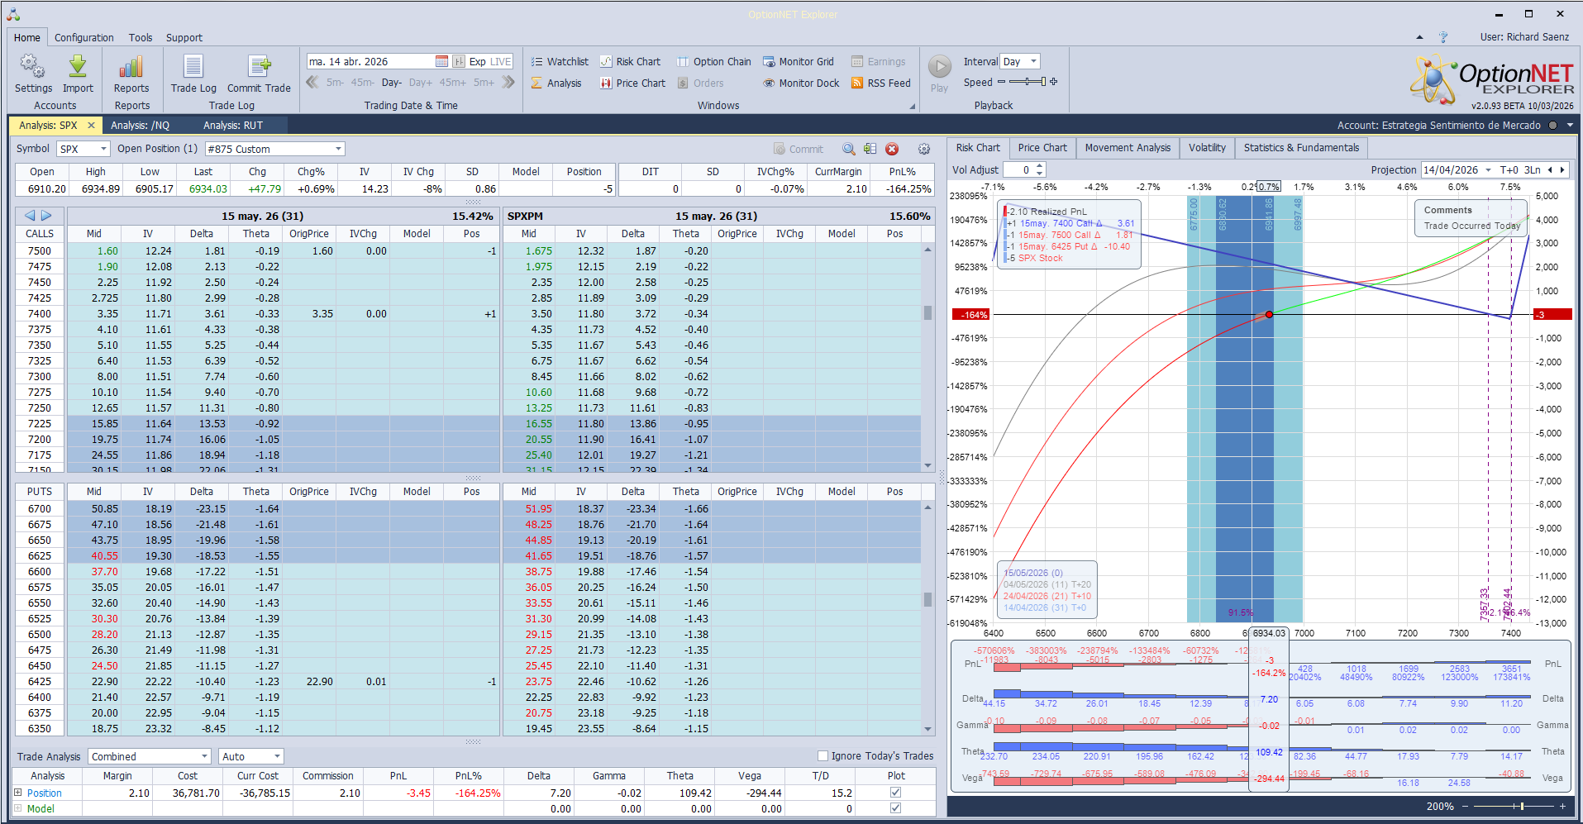Click the red delete position icon
The width and height of the screenshot is (1583, 824).
892,150
